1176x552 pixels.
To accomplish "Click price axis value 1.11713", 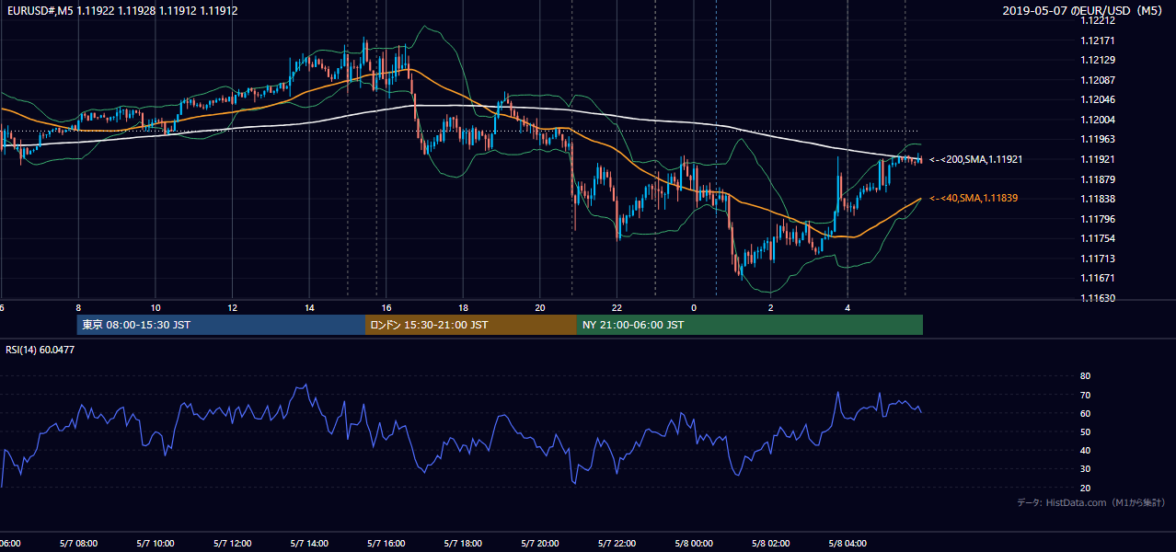I will 1099,259.
